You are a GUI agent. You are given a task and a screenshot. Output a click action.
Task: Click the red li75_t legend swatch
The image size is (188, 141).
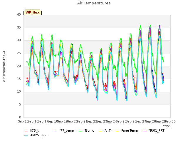tap(26, 131)
